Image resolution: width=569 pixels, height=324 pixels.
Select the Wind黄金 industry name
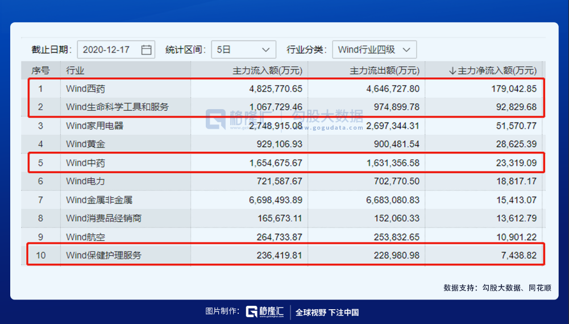tap(86, 144)
